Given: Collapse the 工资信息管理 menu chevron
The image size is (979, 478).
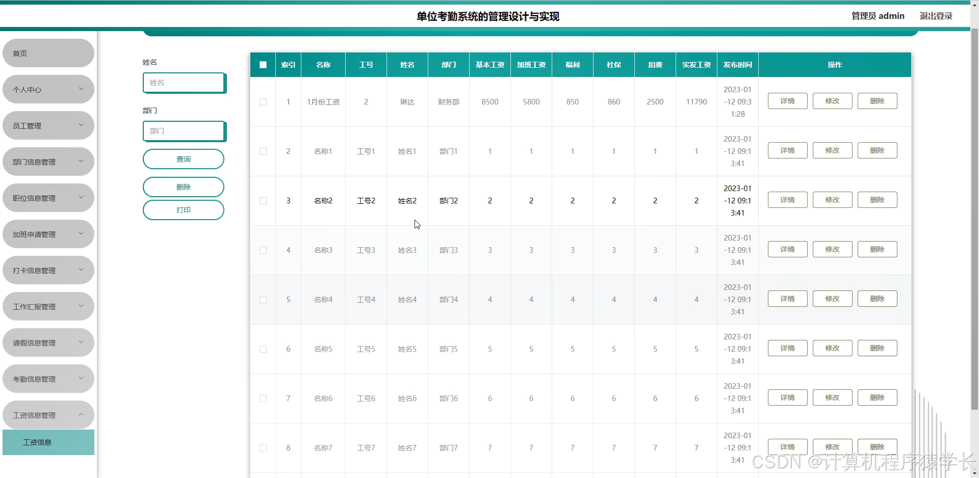Looking at the screenshot, I should (81, 414).
